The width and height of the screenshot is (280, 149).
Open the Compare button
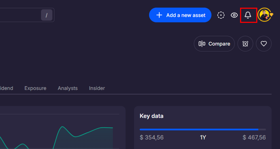pos(214,44)
